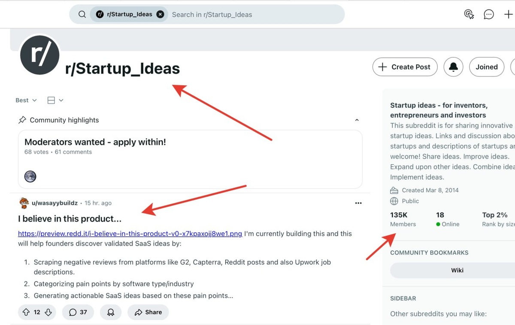Type in the Search in r/Startup_Ideas field

pyautogui.click(x=253, y=15)
